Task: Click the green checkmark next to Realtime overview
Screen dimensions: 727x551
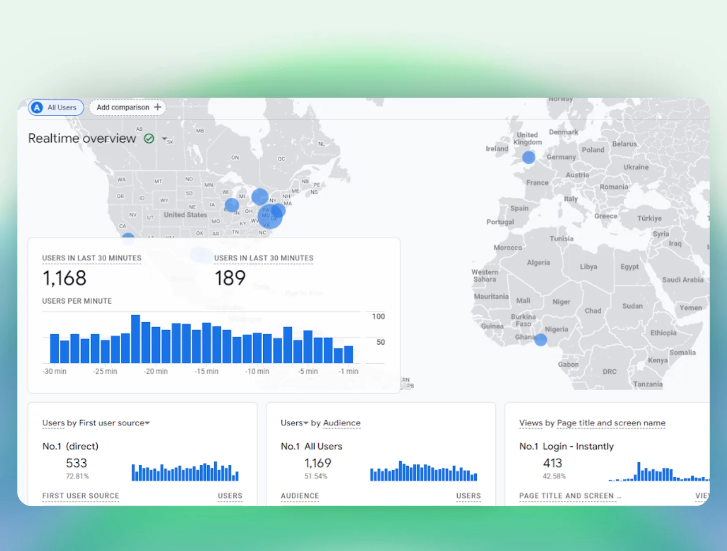Action: [149, 139]
